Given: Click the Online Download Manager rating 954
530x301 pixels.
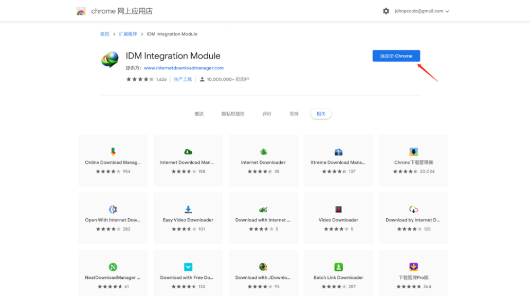Looking at the screenshot, I should 126,172.
